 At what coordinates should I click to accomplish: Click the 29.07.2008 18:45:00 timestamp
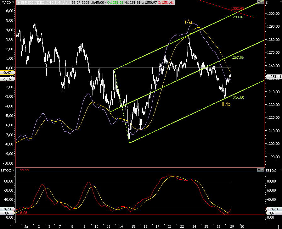click(88, 3)
